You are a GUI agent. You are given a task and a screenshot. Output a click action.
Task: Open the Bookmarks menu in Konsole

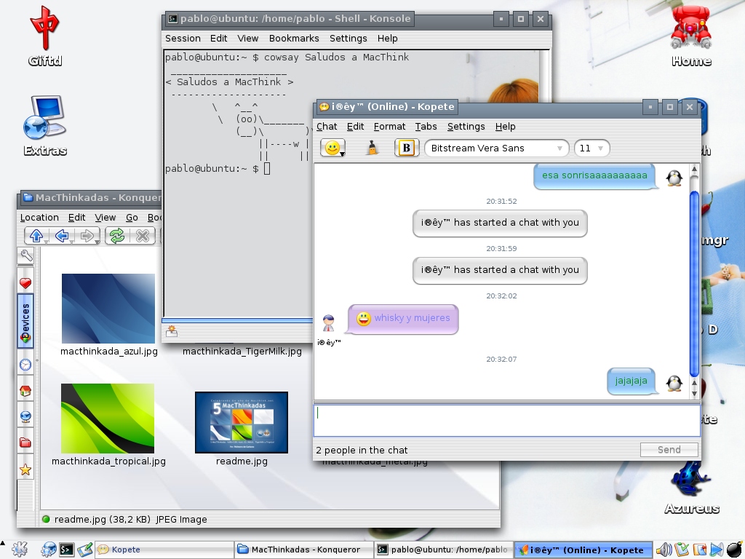pyautogui.click(x=294, y=39)
